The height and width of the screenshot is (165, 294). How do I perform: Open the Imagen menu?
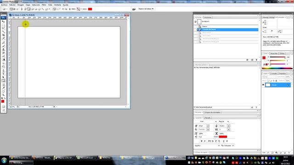coord(20,5)
